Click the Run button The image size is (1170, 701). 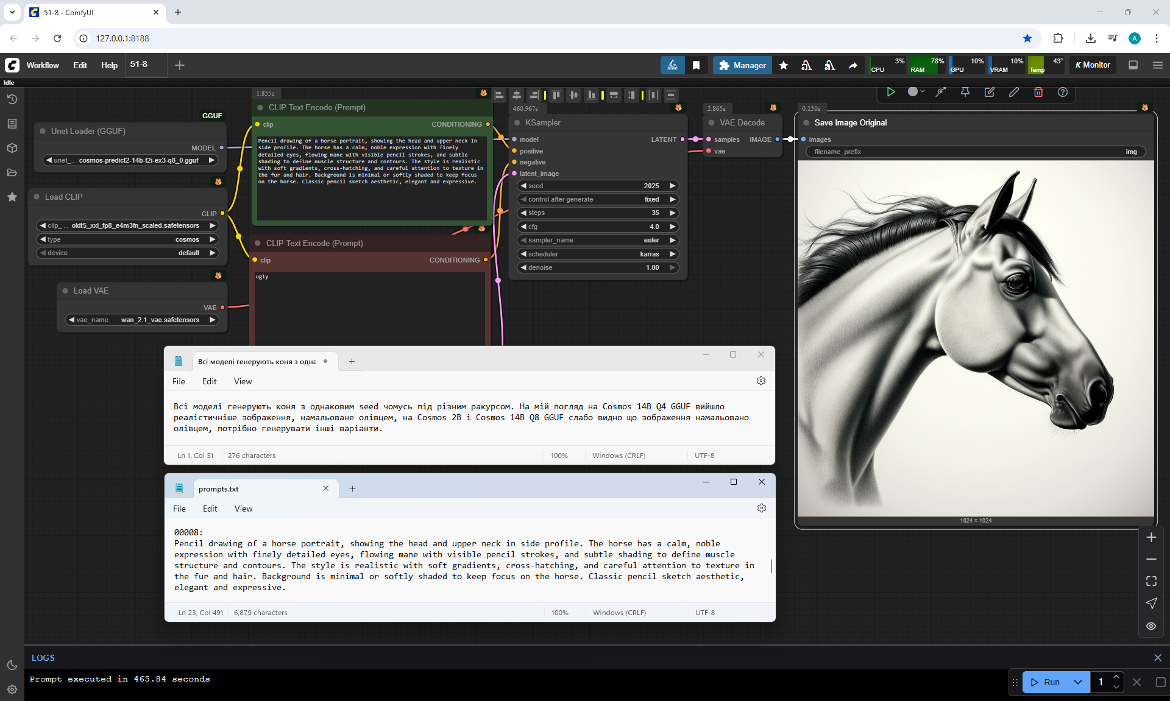[1046, 682]
